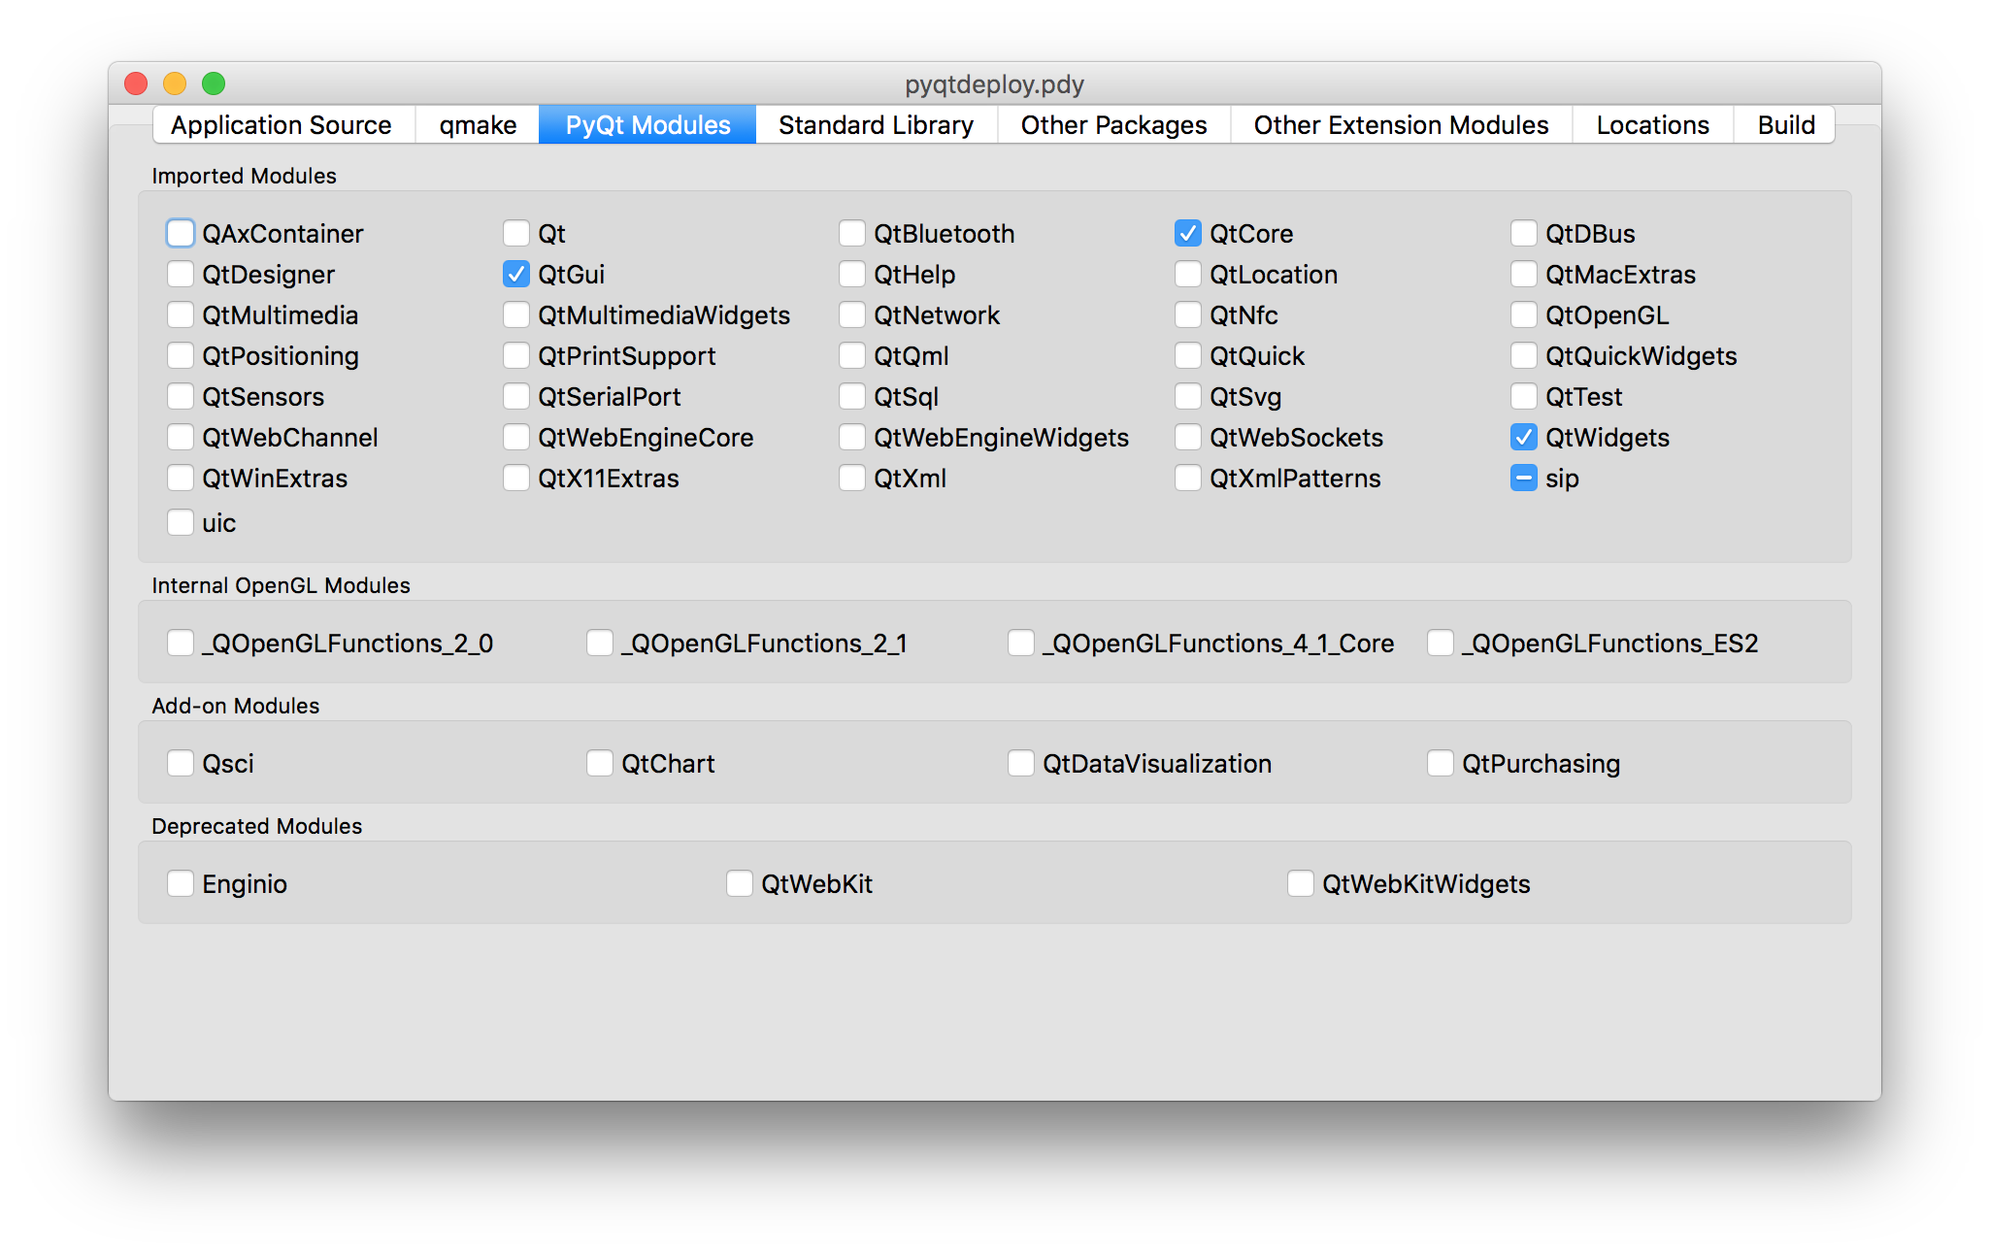The width and height of the screenshot is (1990, 1256).
Task: Check the QtSvg module box
Action: (x=1187, y=397)
